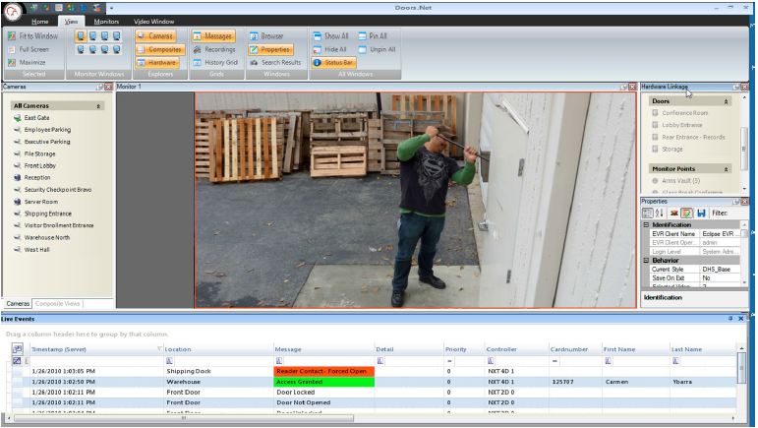The image size is (758, 428).
Task: Click the Timestamp (Server) column header
Action: pyautogui.click(x=95, y=349)
